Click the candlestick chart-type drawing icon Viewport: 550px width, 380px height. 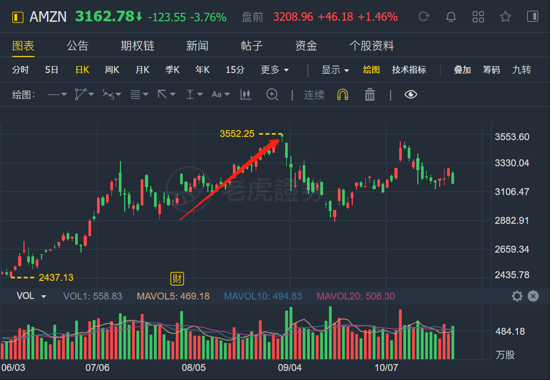pyautogui.click(x=246, y=94)
